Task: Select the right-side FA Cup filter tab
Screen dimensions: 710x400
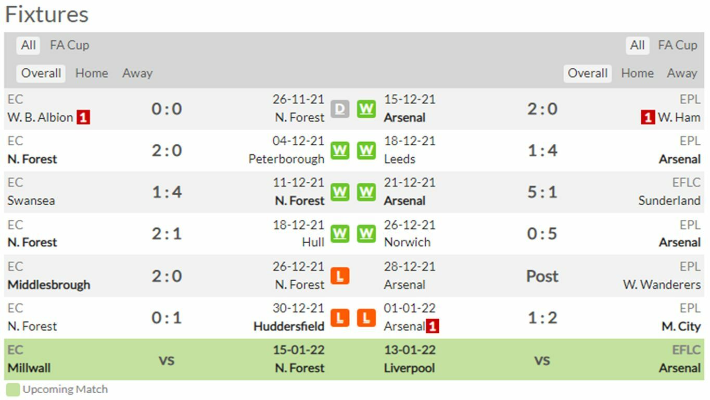Action: 677,45
